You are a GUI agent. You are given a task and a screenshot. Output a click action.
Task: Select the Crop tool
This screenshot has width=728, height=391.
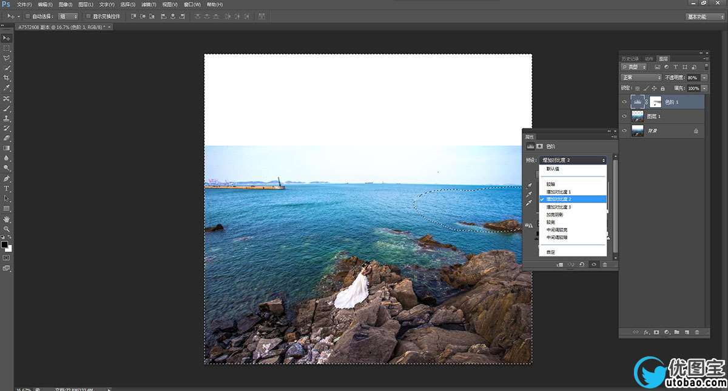coord(7,78)
